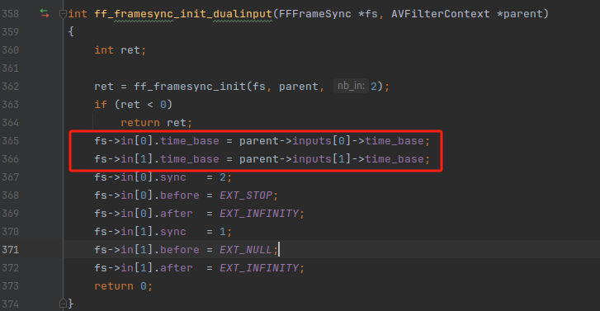Click the empty line 361

pyautogui.click(x=332, y=68)
